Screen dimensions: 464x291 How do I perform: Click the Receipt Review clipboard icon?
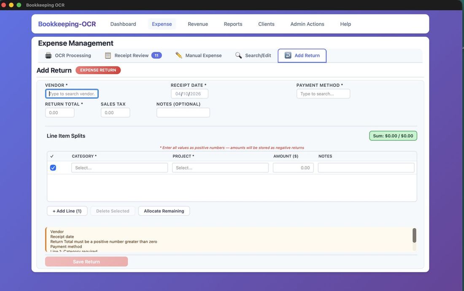tap(107, 55)
